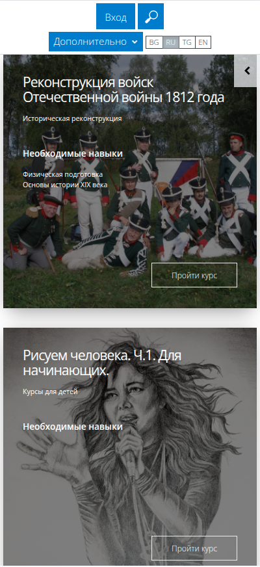Open the Вход login button
260x567 pixels.
[116, 16]
